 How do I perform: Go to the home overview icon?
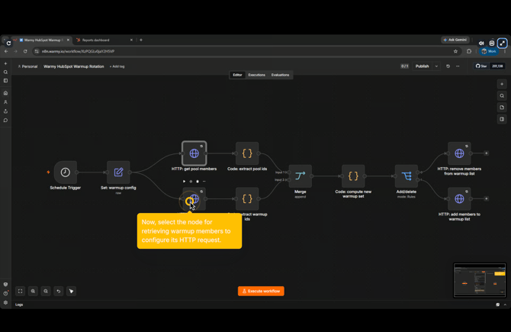click(5, 93)
